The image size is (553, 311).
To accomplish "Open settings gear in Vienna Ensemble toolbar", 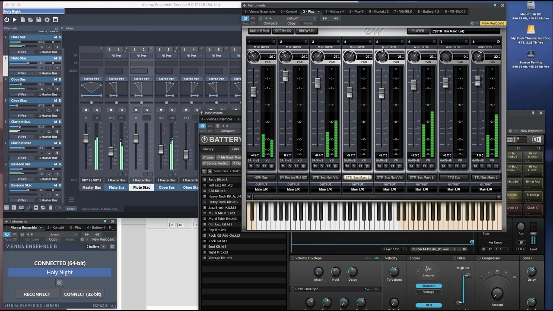I will pyautogui.click(x=47, y=19).
